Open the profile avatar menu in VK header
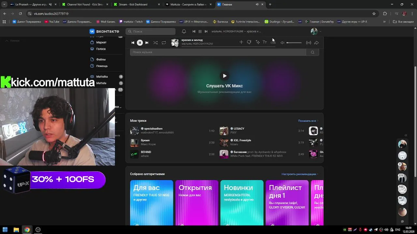Viewport: 417px width, 234px height. pyautogui.click(x=316, y=32)
